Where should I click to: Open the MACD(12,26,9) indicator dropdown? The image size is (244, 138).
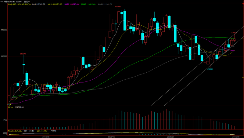tap(15, 131)
